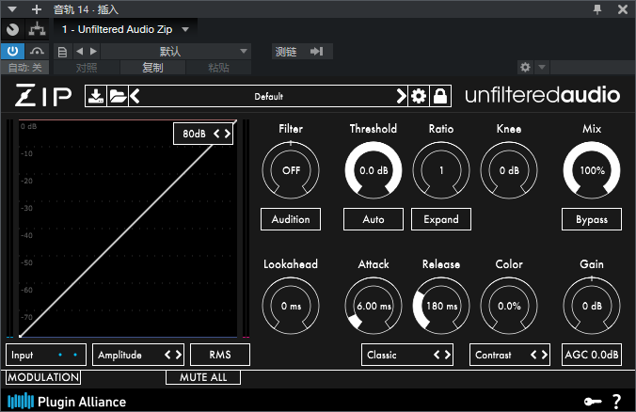Go to next preset arrow

tap(401, 96)
